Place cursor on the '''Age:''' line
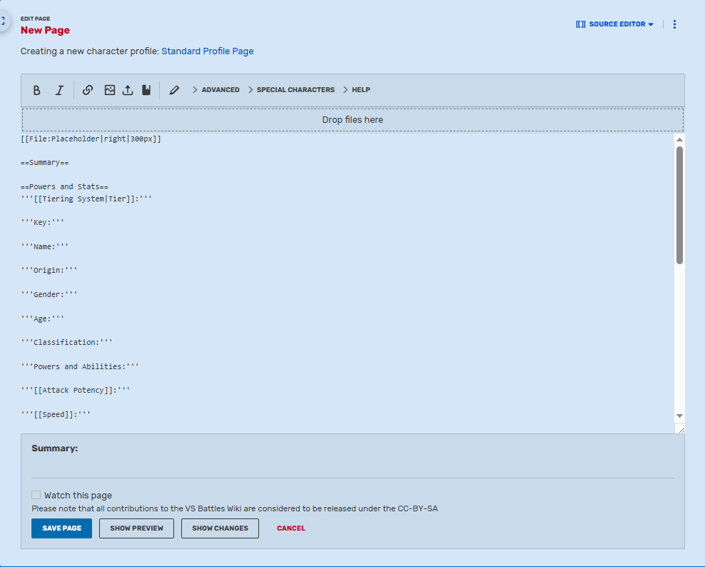Viewport: 705px width, 567px height. pos(42,318)
